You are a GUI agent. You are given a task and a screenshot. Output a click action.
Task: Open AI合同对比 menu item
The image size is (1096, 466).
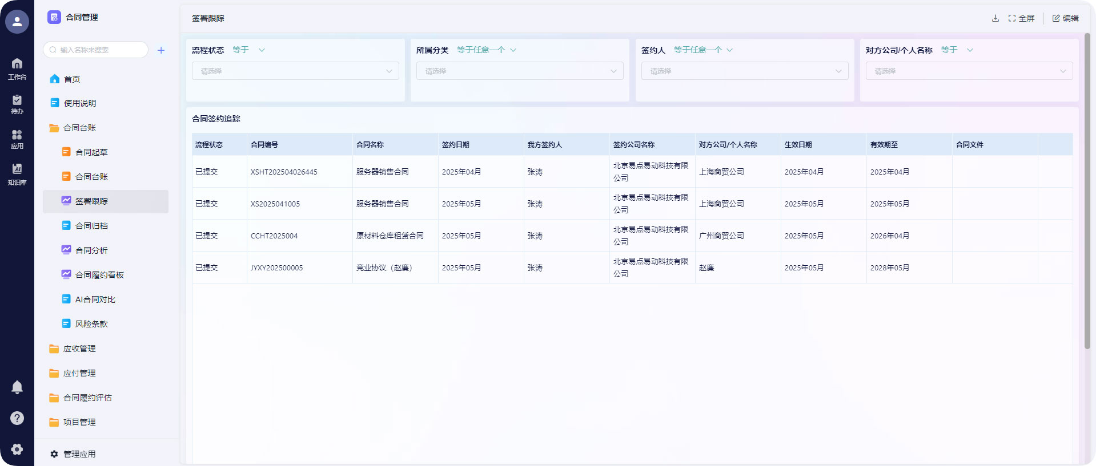pos(95,299)
